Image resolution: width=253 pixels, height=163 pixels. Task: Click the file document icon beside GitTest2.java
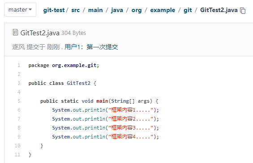coord(15,32)
